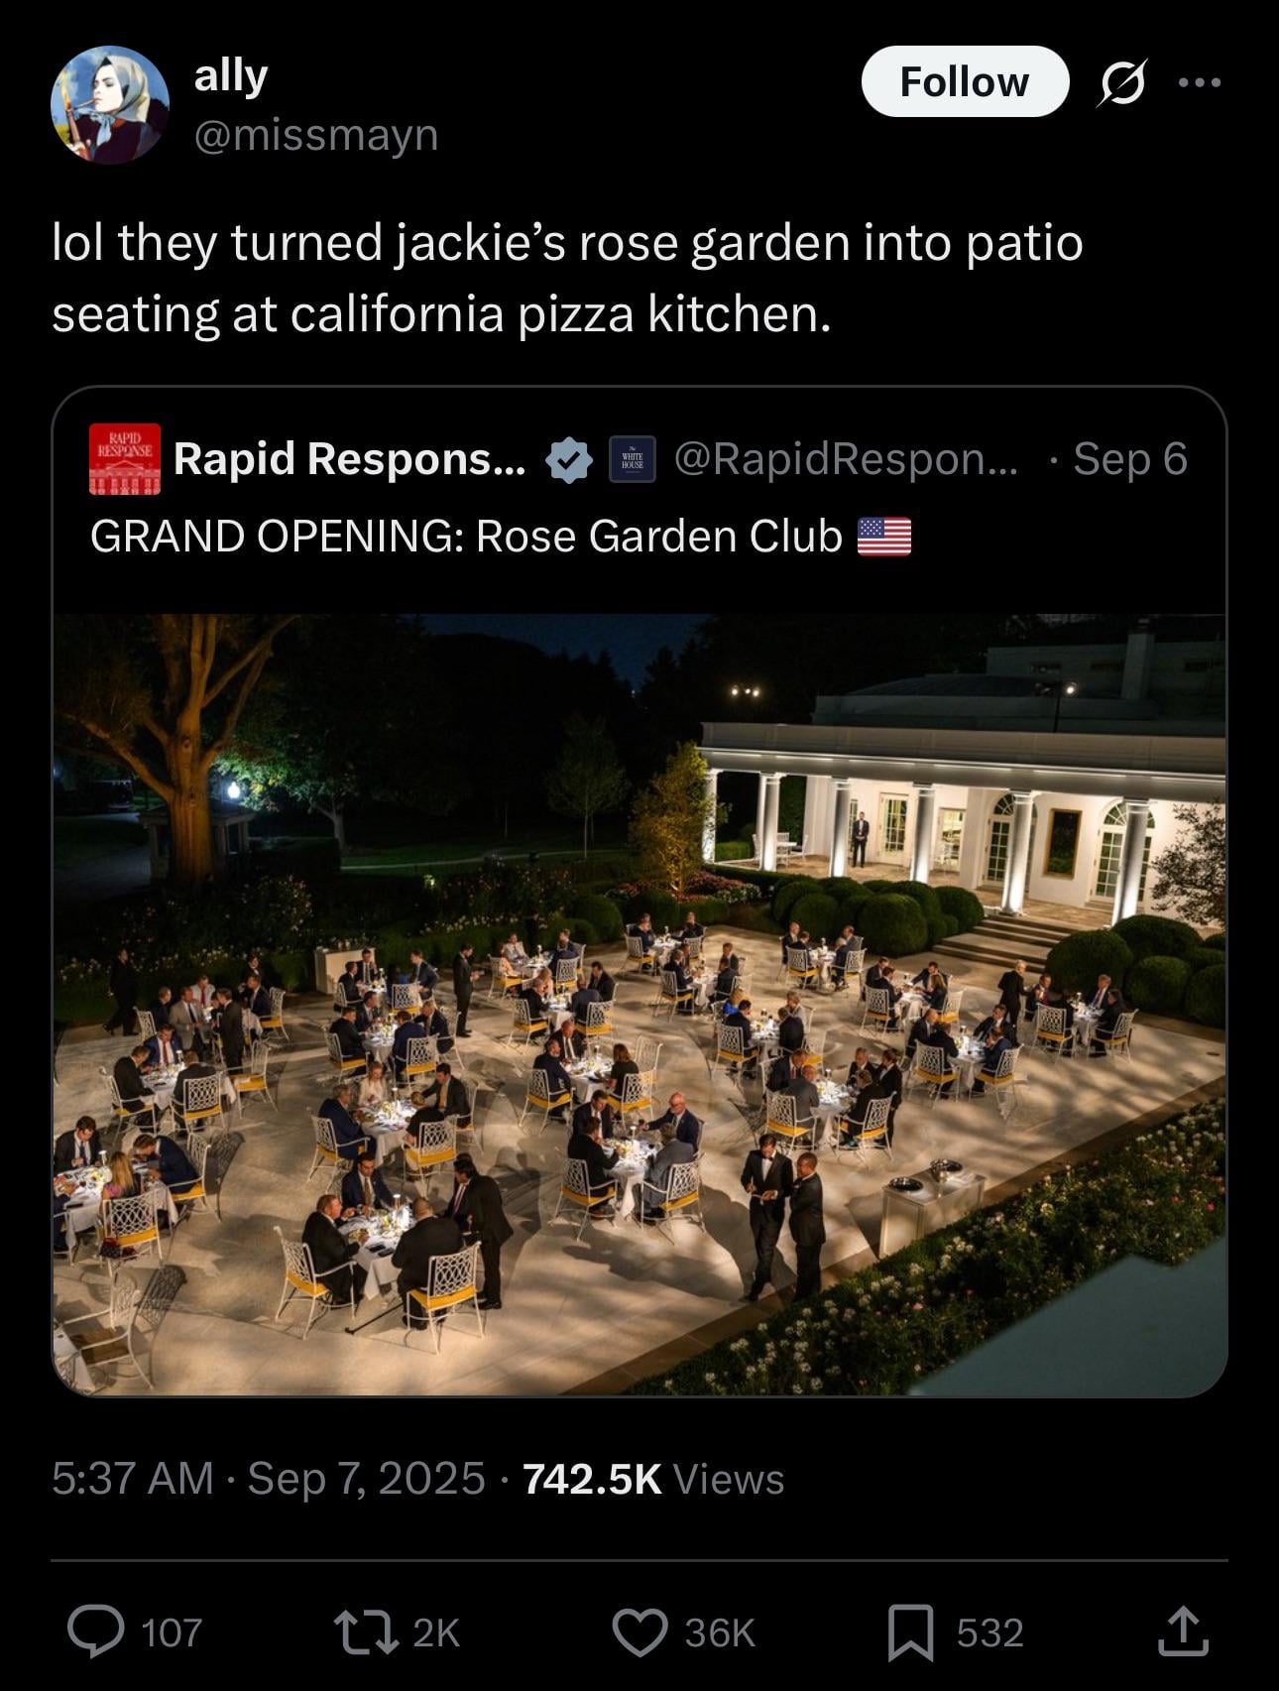
Task: Tap the White House affiliation badge
Action: [632, 460]
